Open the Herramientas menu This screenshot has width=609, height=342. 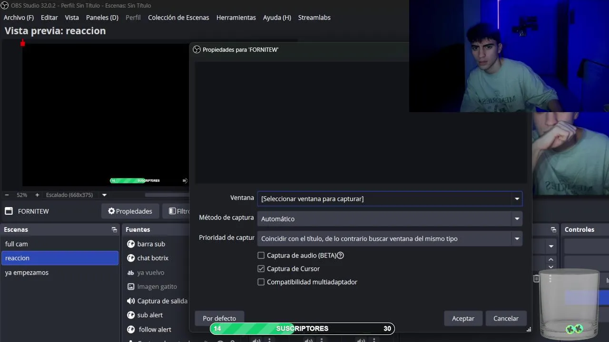click(236, 18)
